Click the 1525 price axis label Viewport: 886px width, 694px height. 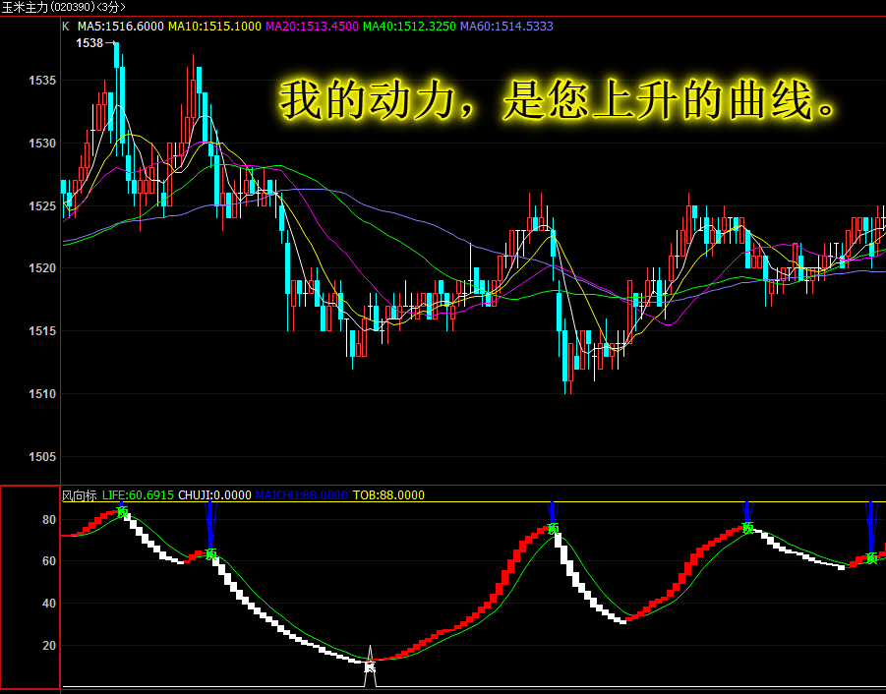40,206
